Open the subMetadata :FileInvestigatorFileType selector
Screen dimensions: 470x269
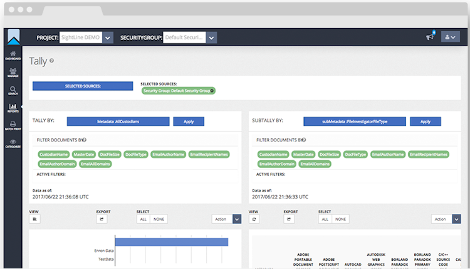click(x=355, y=121)
